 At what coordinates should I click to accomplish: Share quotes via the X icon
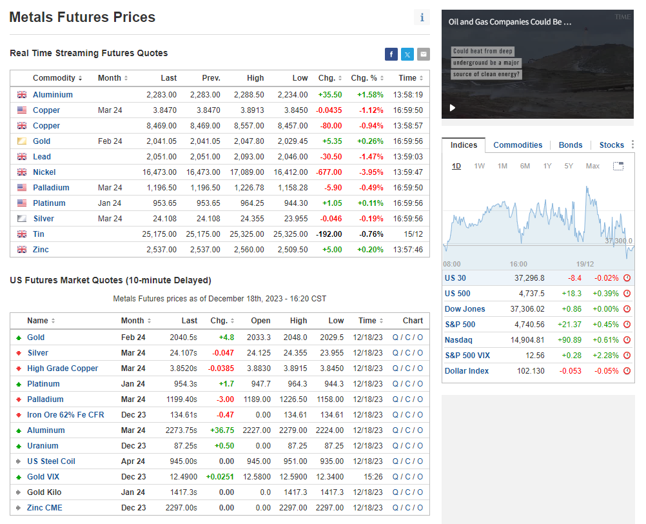click(x=407, y=54)
